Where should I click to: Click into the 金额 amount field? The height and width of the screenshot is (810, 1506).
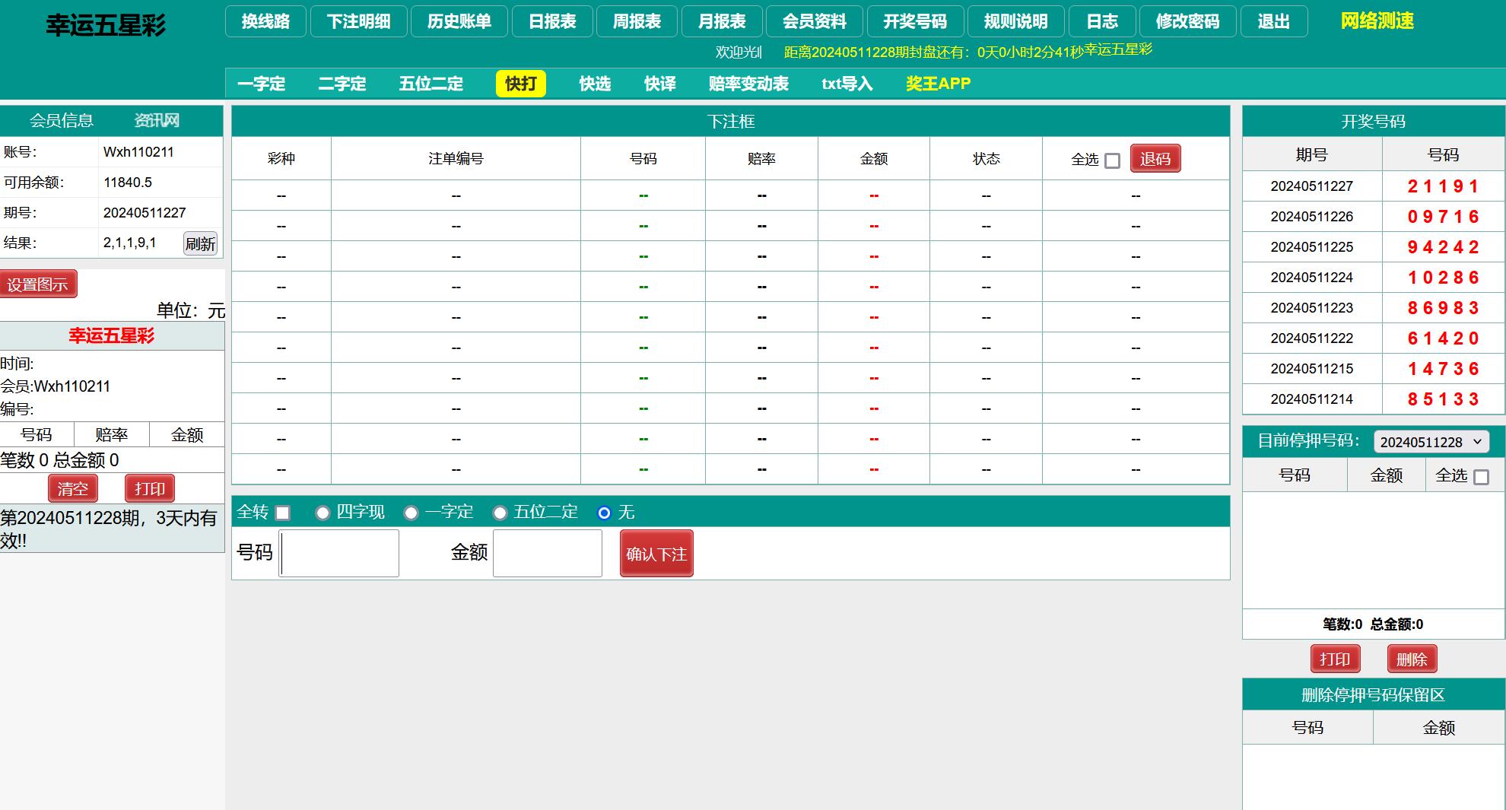point(548,553)
